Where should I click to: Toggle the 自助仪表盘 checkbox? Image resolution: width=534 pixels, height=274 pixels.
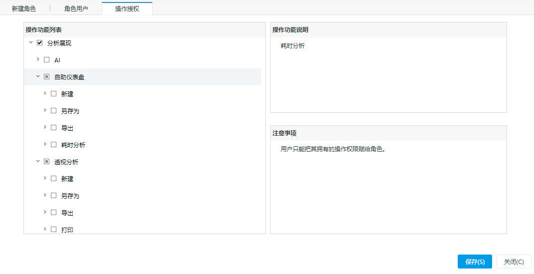coord(47,77)
